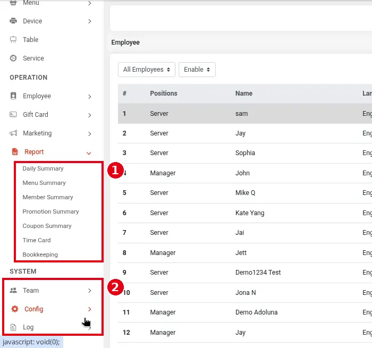Select employee name Demo1234 Test
Screen dimensions: 372x348
(x=258, y=273)
